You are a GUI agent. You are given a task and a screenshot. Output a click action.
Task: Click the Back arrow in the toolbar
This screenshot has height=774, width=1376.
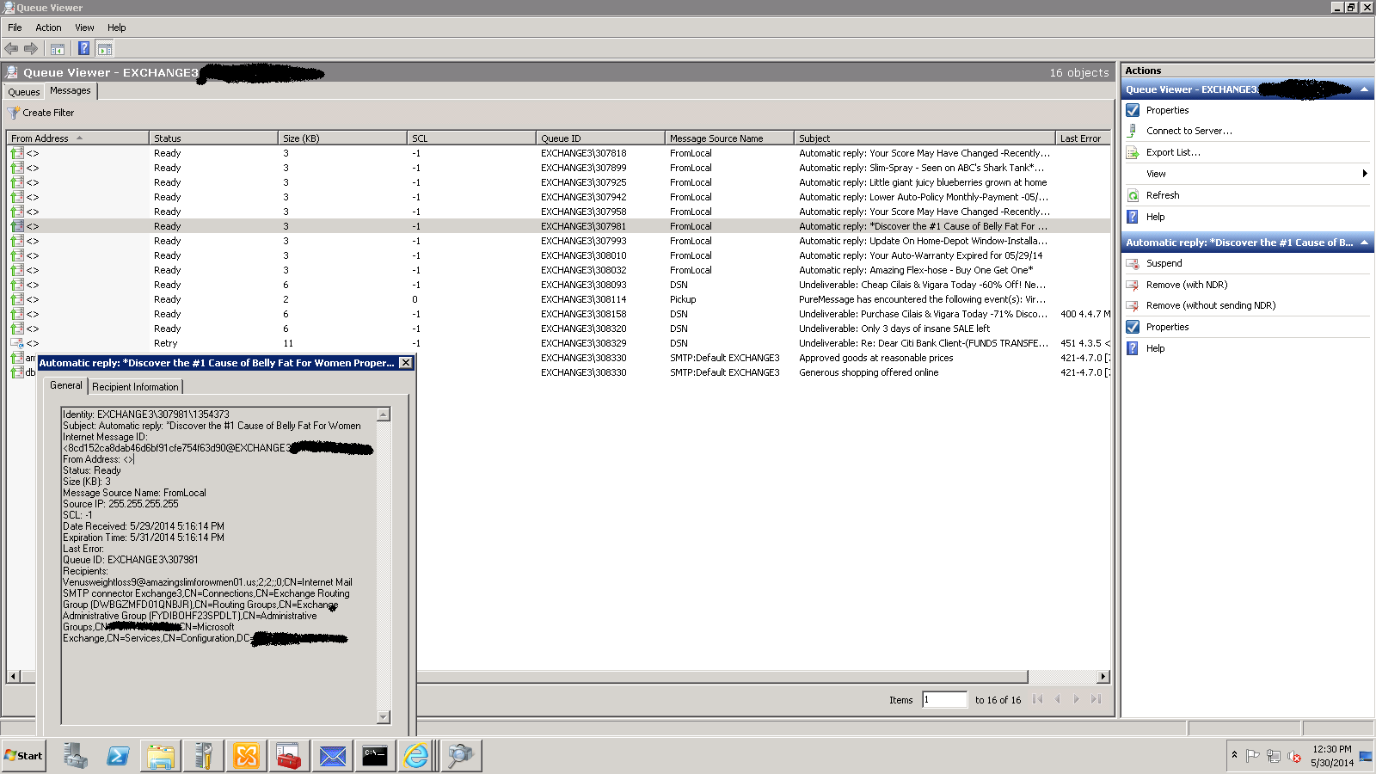coord(11,48)
